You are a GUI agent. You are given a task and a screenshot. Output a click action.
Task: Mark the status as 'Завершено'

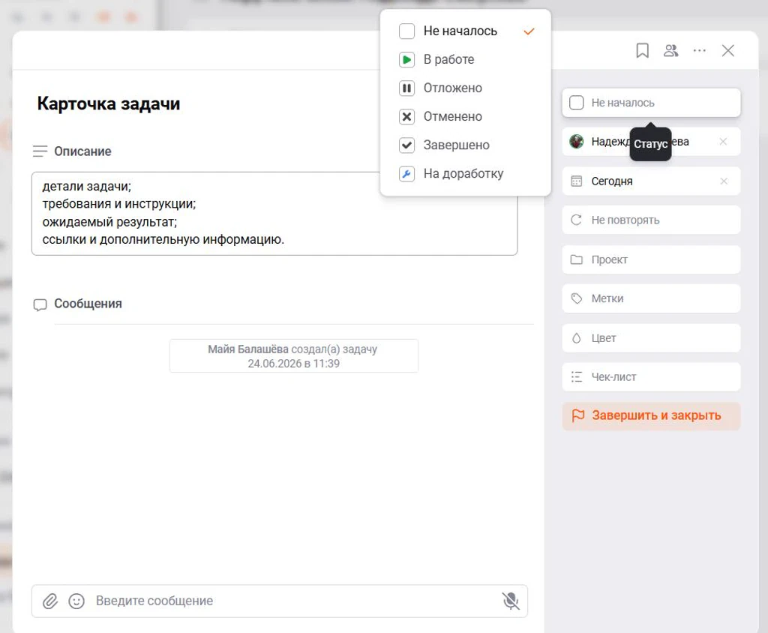pos(465,145)
